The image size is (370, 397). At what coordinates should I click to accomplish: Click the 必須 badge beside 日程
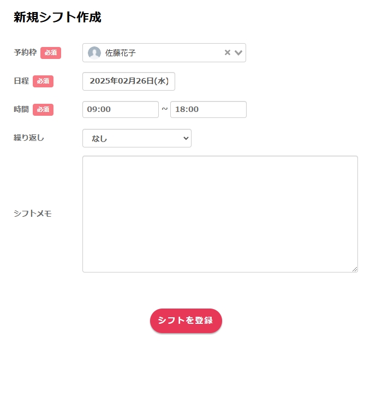[x=43, y=81]
